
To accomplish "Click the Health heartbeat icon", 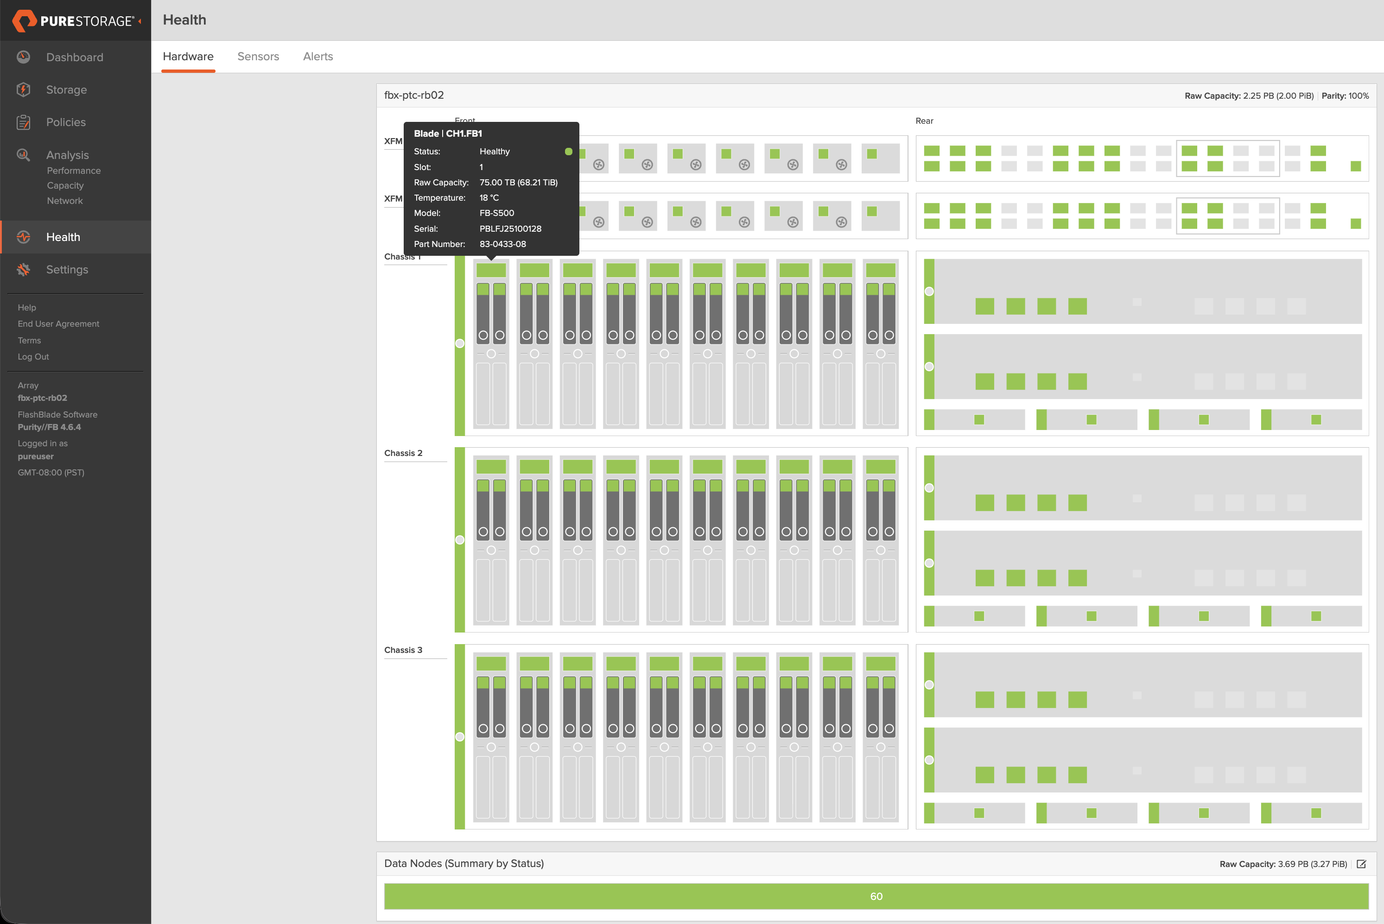I will pos(24,237).
